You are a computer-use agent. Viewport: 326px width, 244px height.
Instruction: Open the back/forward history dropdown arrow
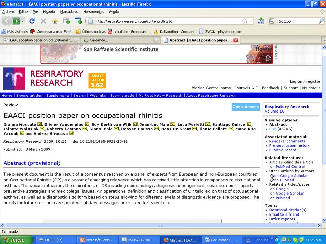coord(23,21)
